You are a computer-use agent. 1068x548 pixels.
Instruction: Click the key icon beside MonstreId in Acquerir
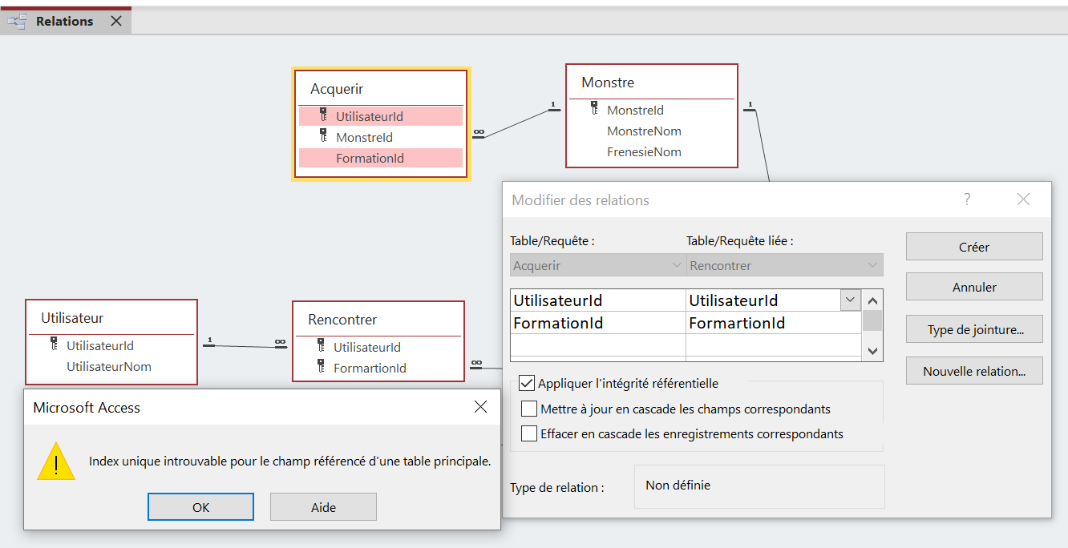tap(324, 136)
